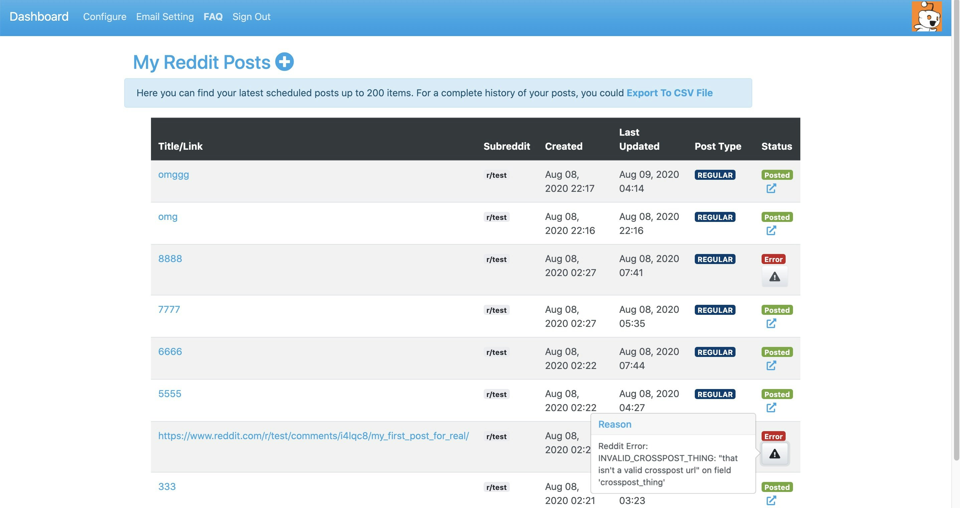Open the my_first_post_for_real reddit URL link

click(x=313, y=435)
